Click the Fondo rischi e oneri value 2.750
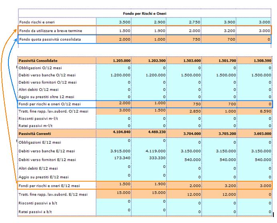The image size is (277, 223). tap(195, 22)
